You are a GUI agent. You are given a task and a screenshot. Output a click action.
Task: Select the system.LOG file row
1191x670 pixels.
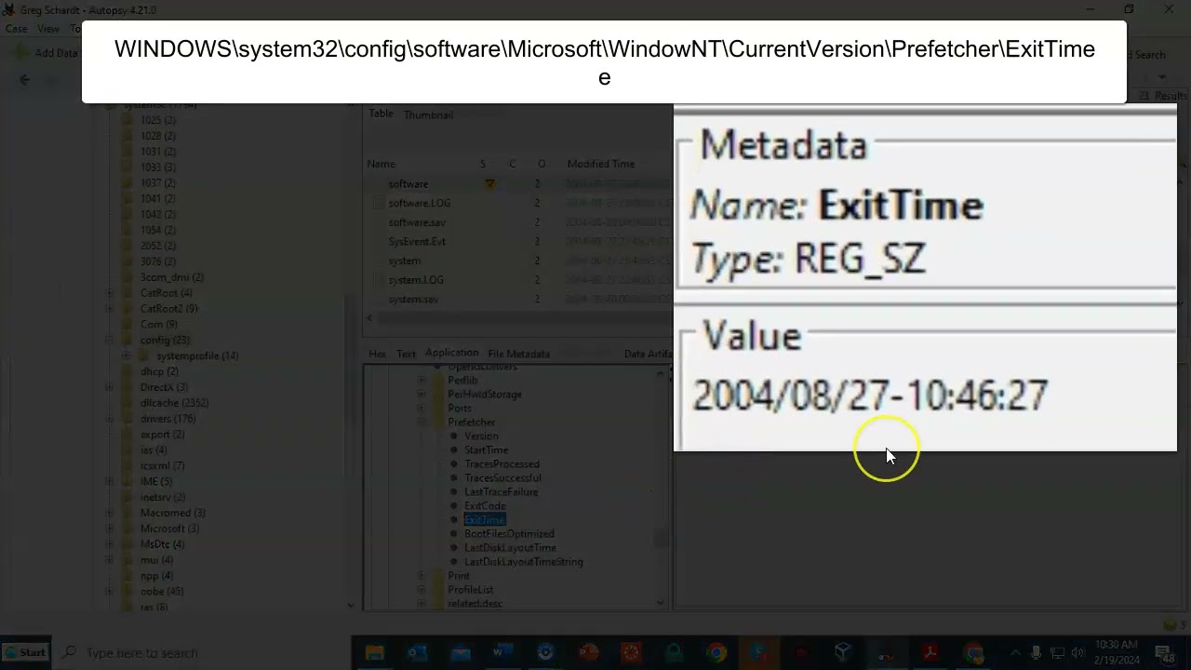(415, 280)
